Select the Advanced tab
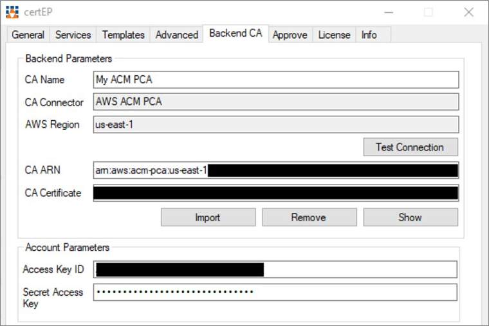 point(177,35)
